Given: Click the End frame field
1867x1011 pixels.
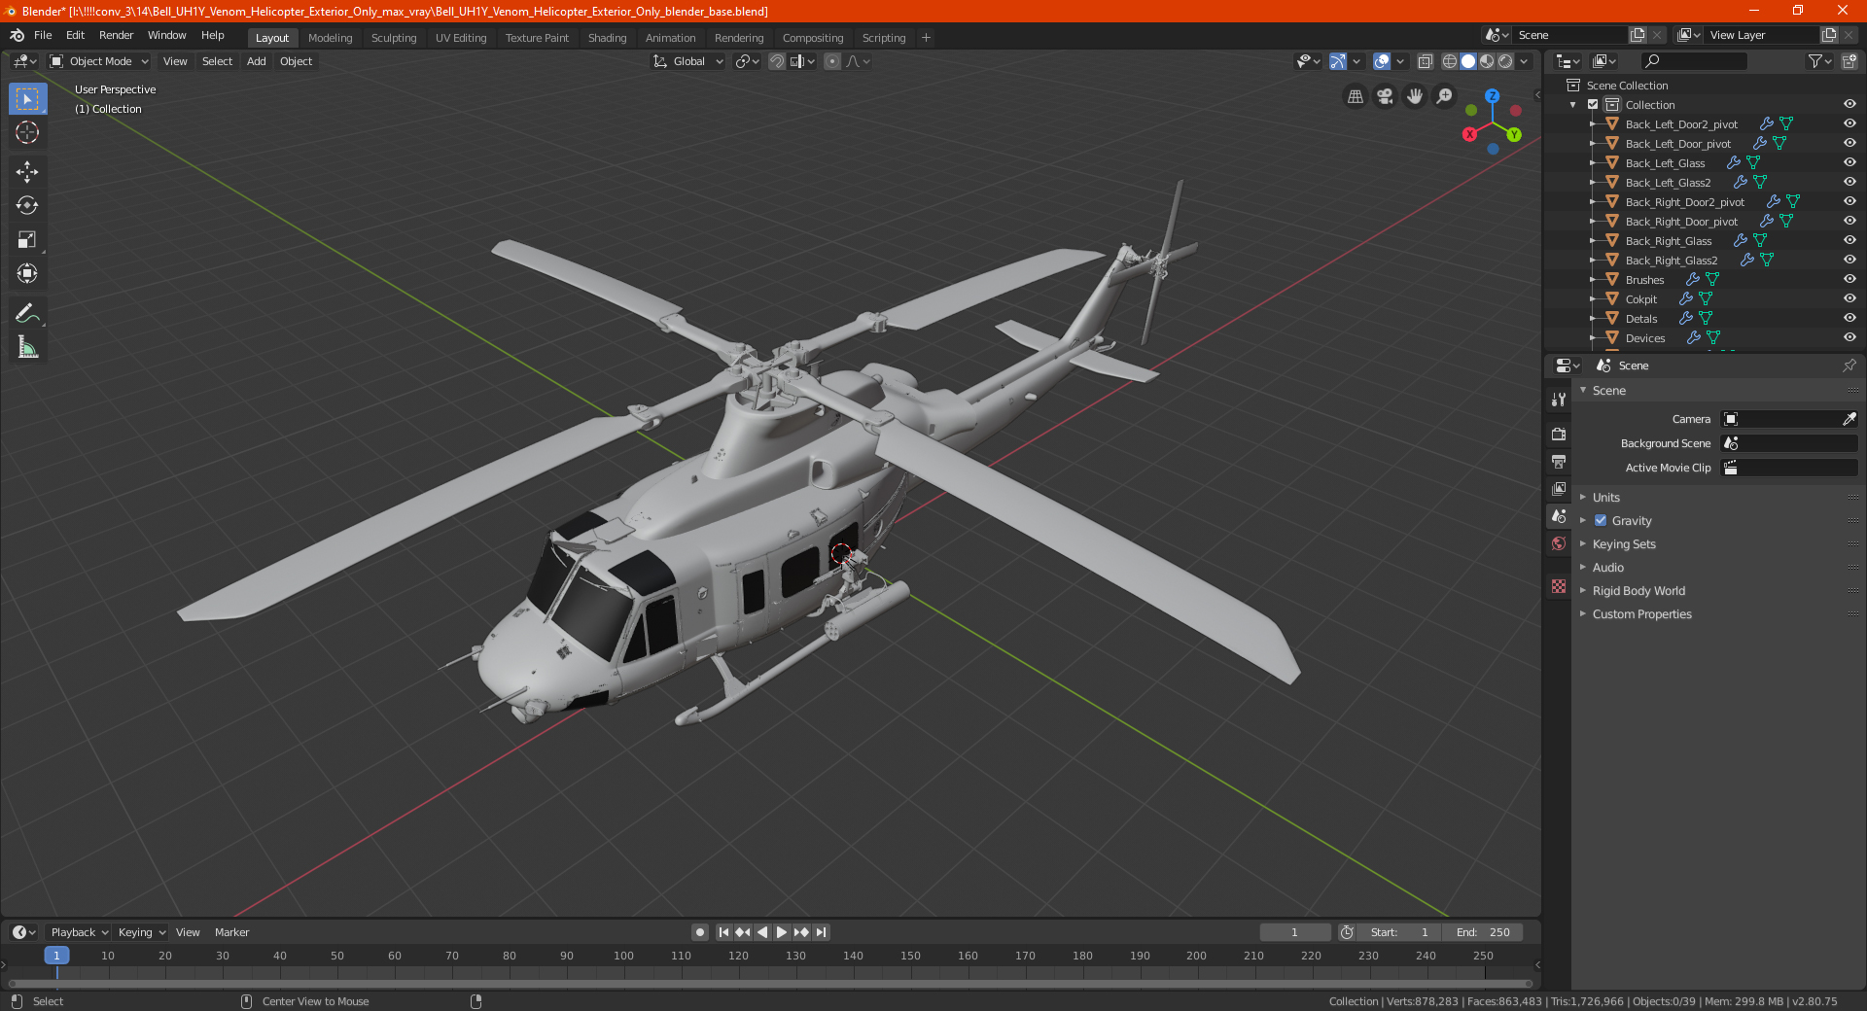Looking at the screenshot, I should coord(1483,932).
